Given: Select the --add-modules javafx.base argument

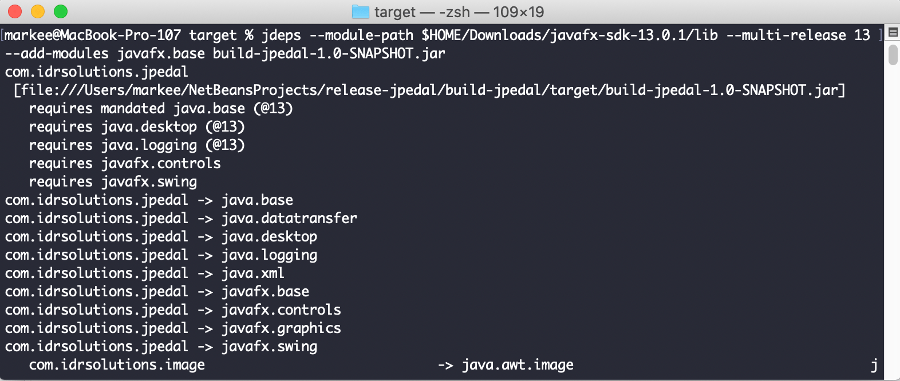Looking at the screenshot, I should click(106, 53).
